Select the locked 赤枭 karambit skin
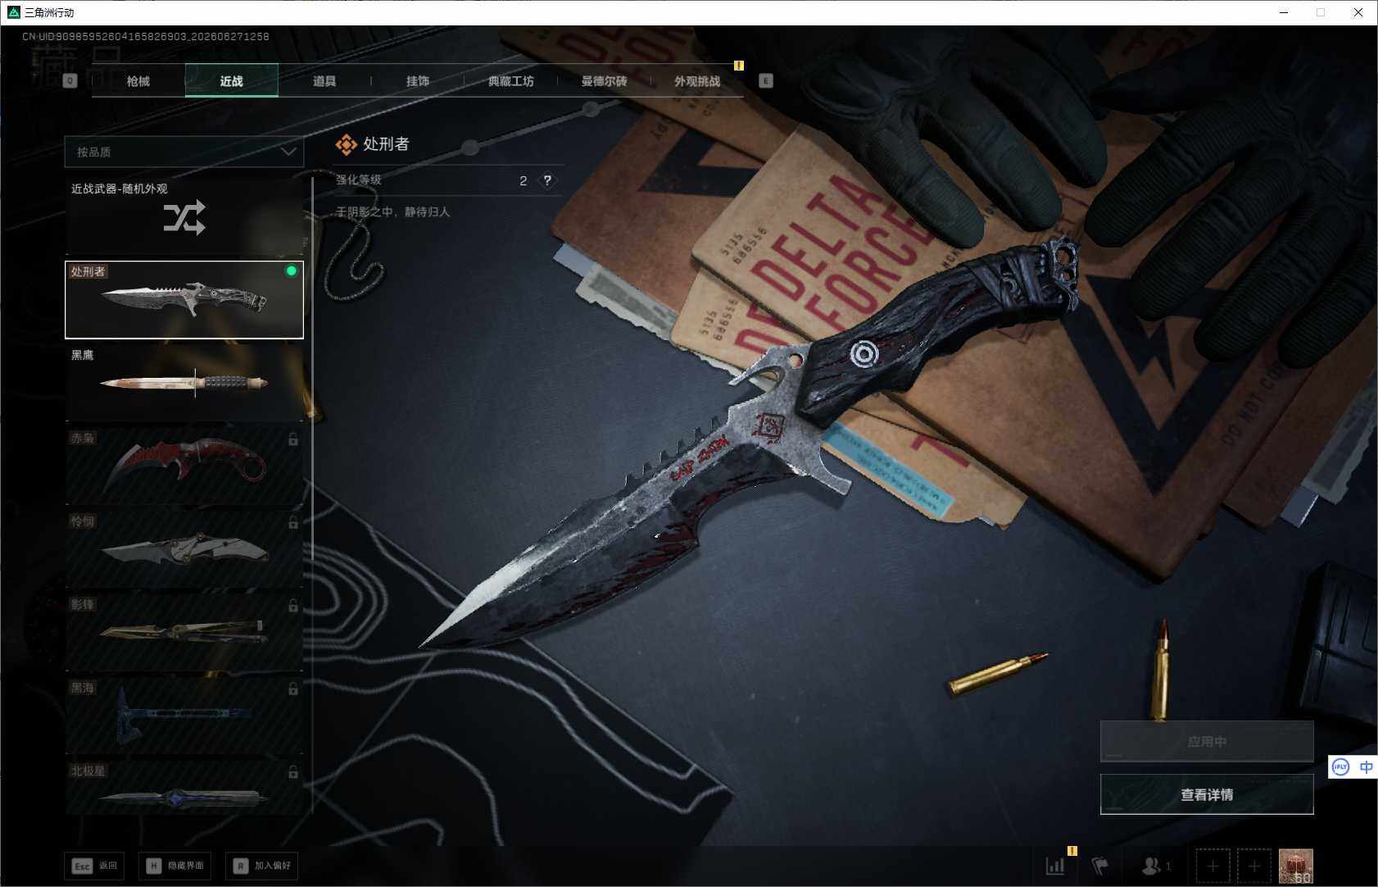The width and height of the screenshot is (1378, 887). click(x=184, y=466)
